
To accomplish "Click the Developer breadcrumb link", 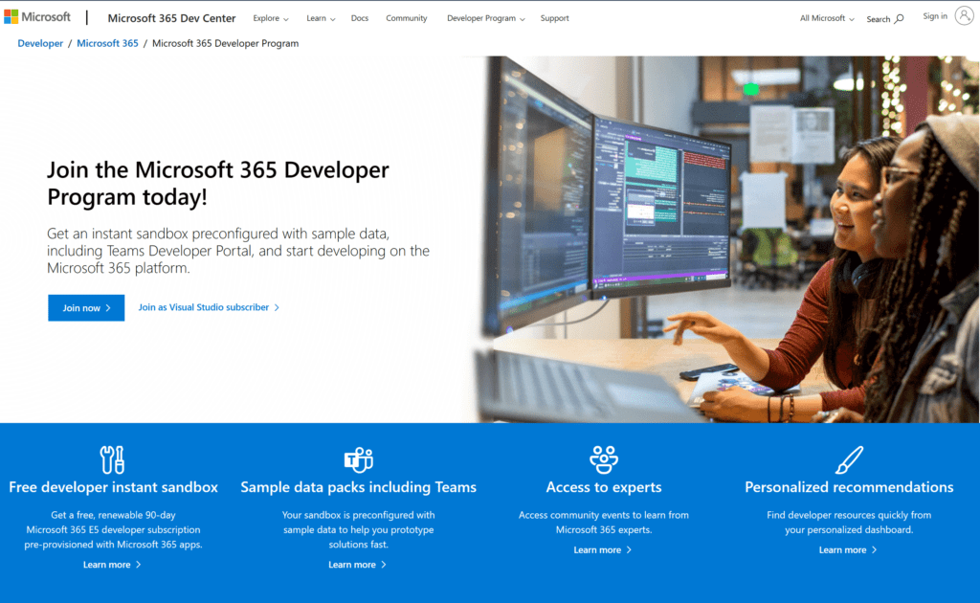I will tap(40, 43).
